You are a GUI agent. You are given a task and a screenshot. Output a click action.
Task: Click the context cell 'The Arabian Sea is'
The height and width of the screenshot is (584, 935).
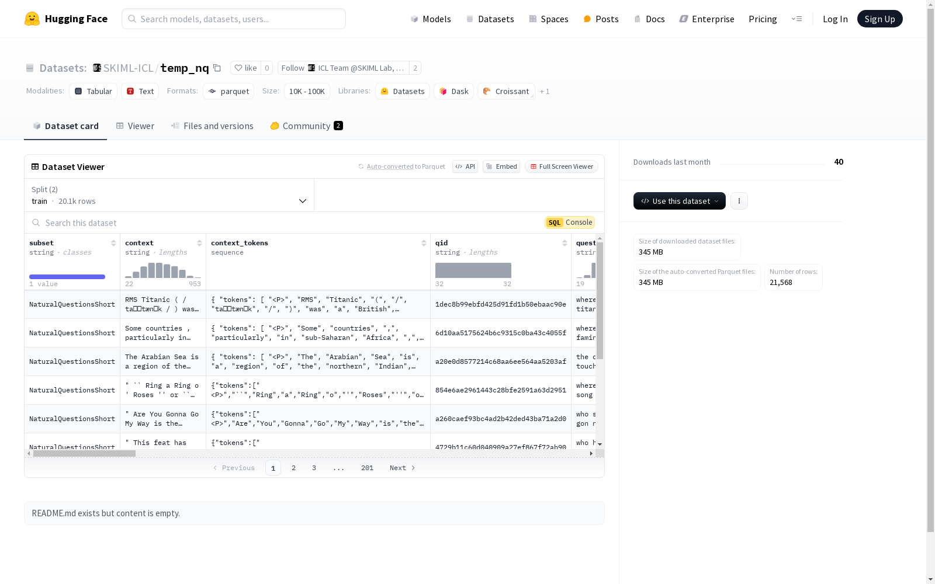pos(162,361)
